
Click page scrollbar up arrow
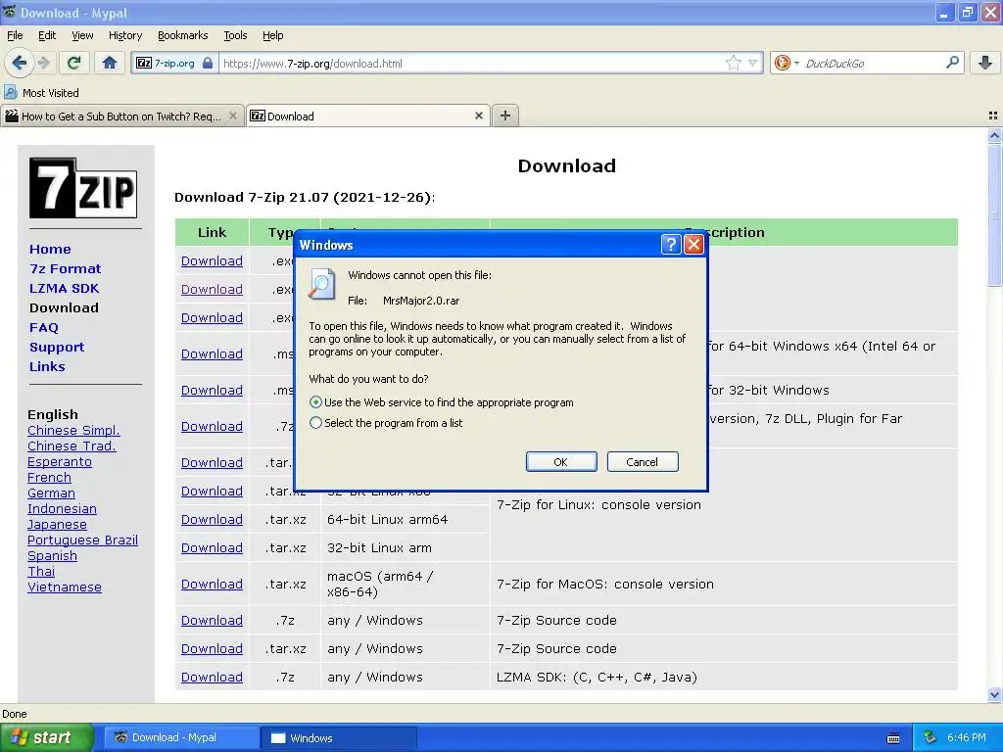pyautogui.click(x=994, y=135)
